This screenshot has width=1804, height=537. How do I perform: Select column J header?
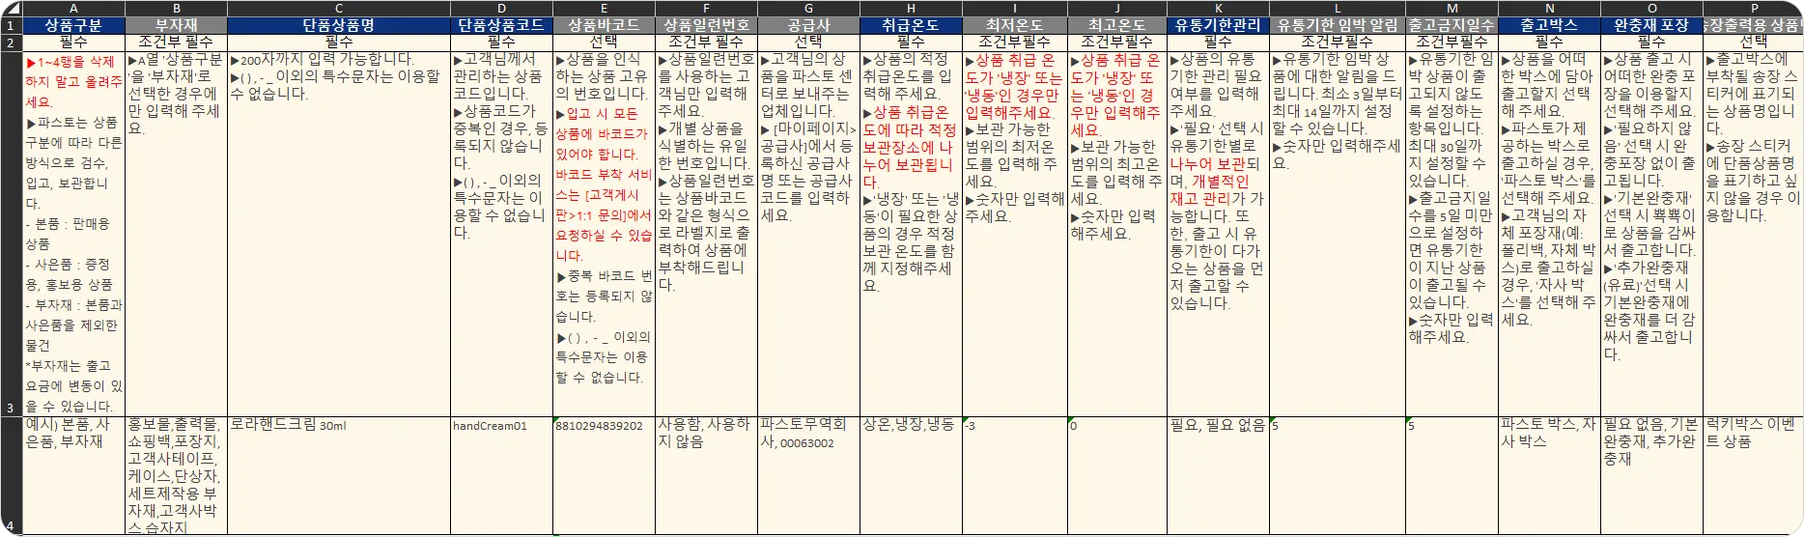1116,8
